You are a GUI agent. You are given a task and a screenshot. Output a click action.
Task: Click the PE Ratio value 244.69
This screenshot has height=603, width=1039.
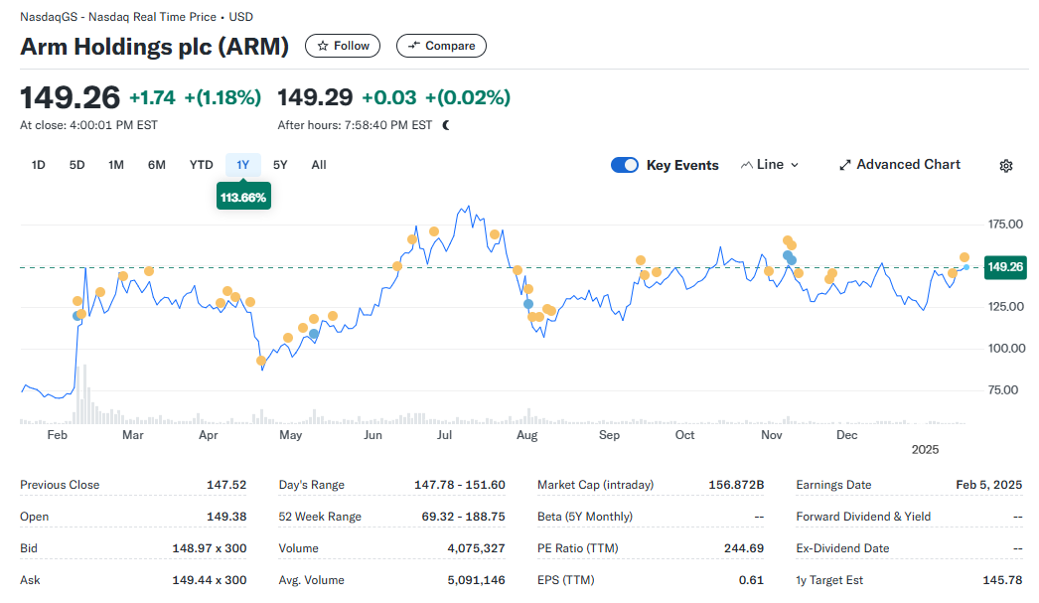click(x=743, y=548)
